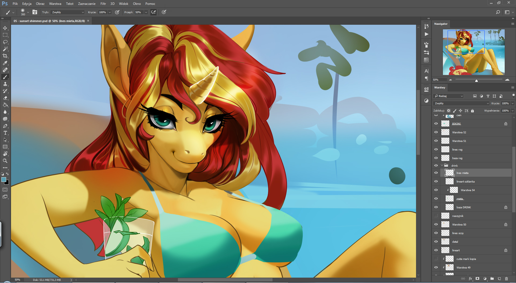
Task: Select the Healing Brush tool
Action: click(5, 70)
